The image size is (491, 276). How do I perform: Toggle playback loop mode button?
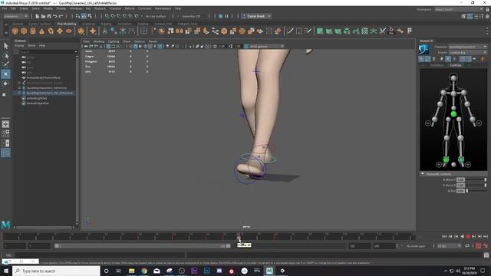pyautogui.click(x=467, y=246)
